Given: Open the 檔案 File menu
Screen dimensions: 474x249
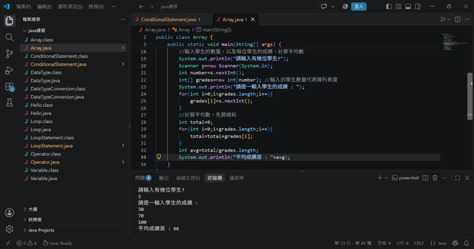Looking at the screenshot, I should tap(23, 6).
